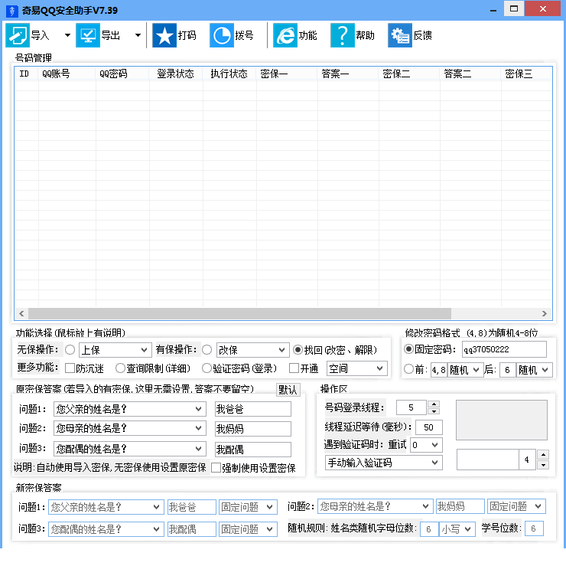The height and width of the screenshot is (566, 566).
Task: Check 强制使用设置密保 checkbox
Action: pos(216,468)
